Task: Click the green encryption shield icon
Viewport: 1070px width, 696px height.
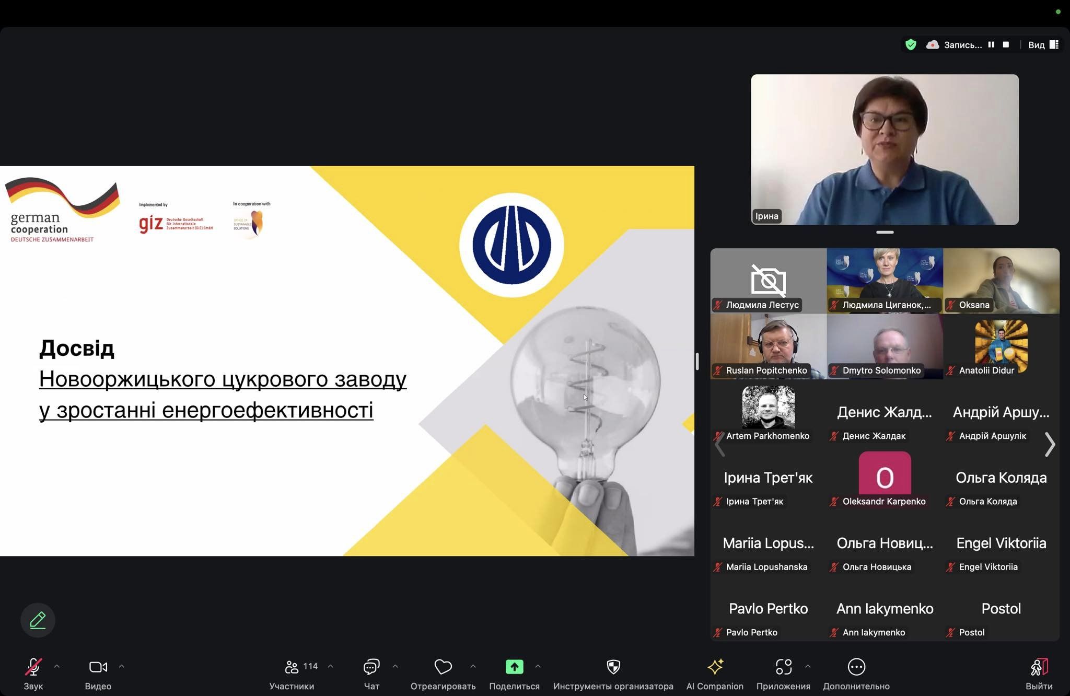Action: pyautogui.click(x=911, y=45)
